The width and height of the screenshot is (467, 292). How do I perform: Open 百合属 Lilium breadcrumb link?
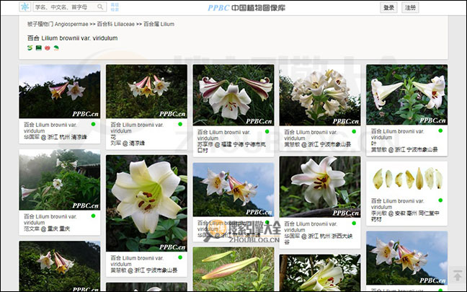click(159, 24)
